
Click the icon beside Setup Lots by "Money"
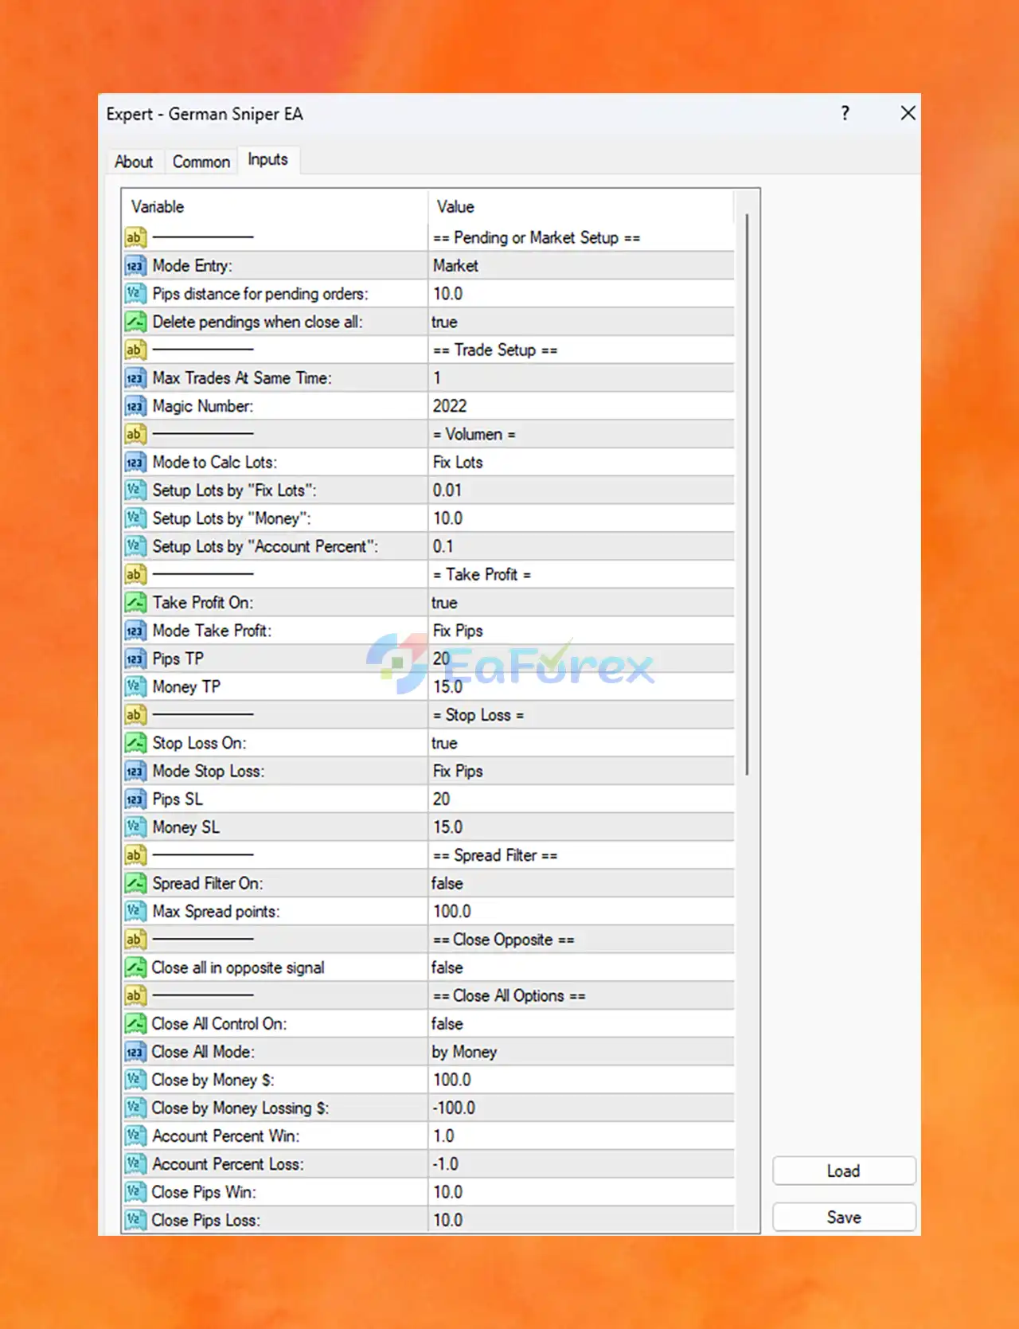pos(135,518)
